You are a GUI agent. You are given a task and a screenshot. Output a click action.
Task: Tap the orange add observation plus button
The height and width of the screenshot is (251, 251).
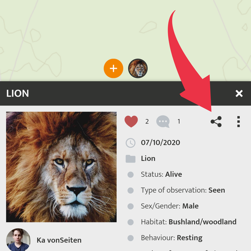coord(113,68)
